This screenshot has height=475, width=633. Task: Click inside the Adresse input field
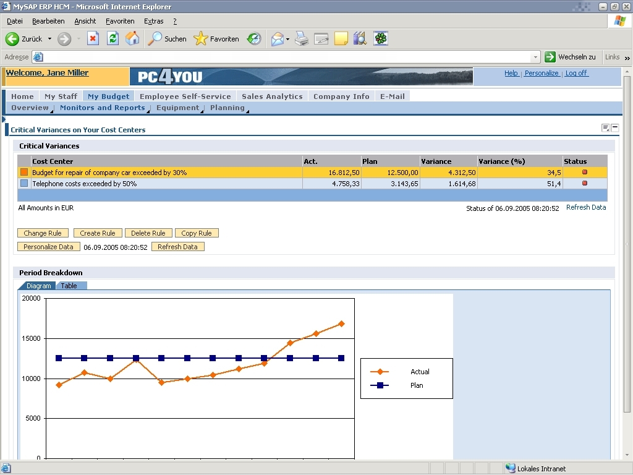click(284, 57)
